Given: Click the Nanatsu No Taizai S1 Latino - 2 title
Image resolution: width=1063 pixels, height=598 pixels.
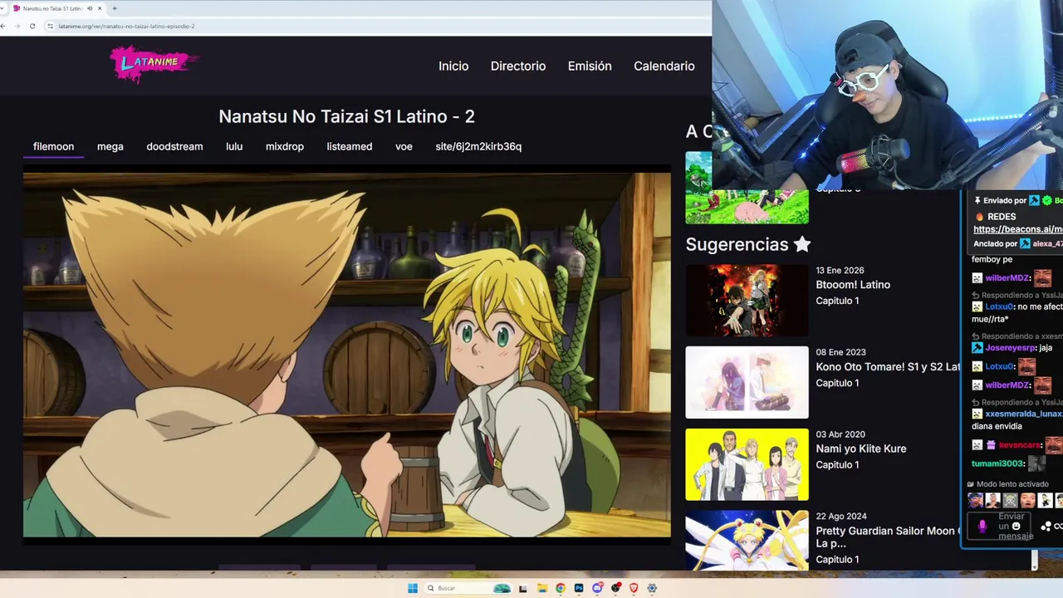Looking at the screenshot, I should click(x=346, y=116).
